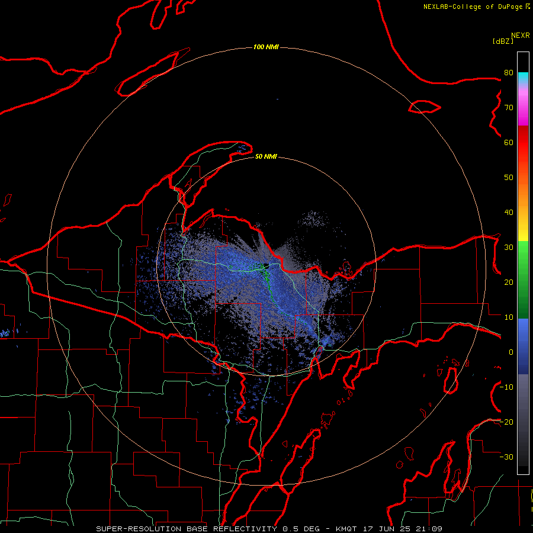The image size is (533, 533).
Task: Click the NEXLAB-College of DuPage watermark text
Action: pos(476,7)
